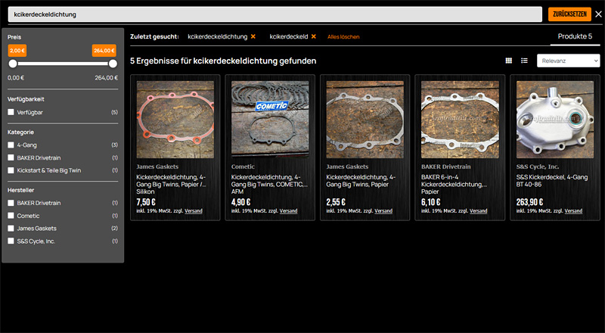Image resolution: width=605 pixels, height=333 pixels.
Task: Open the Relevanz sort dropdown
Action: point(568,61)
